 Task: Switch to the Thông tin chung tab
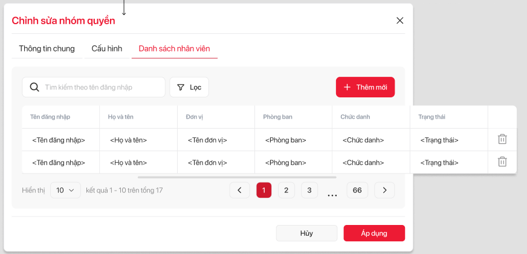(47, 48)
